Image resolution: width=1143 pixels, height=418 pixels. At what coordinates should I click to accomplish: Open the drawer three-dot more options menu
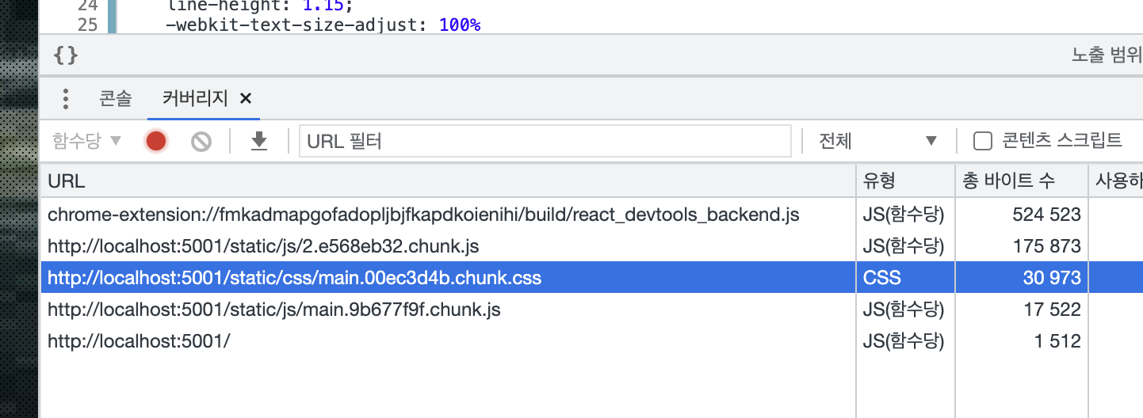[66, 99]
